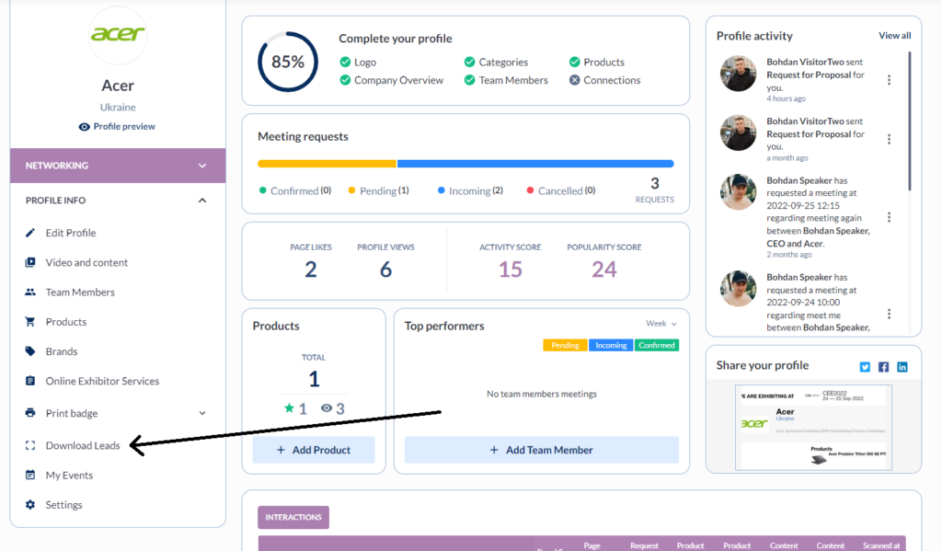Click the Add Product button
Image resolution: width=942 pixels, height=551 pixels.
pos(314,450)
